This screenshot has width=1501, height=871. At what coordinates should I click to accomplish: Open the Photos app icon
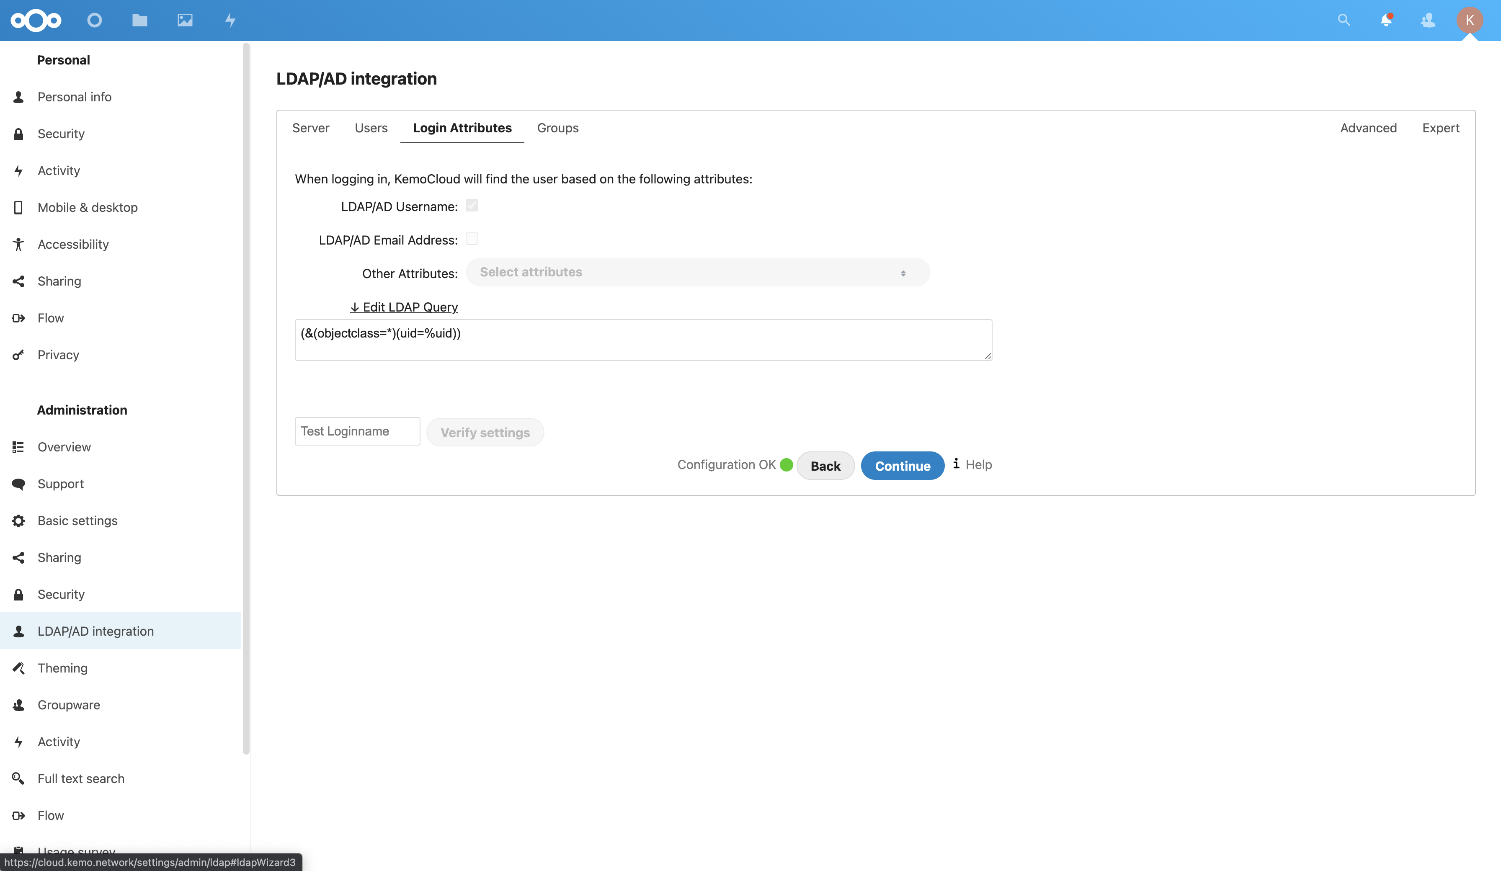[x=185, y=20]
